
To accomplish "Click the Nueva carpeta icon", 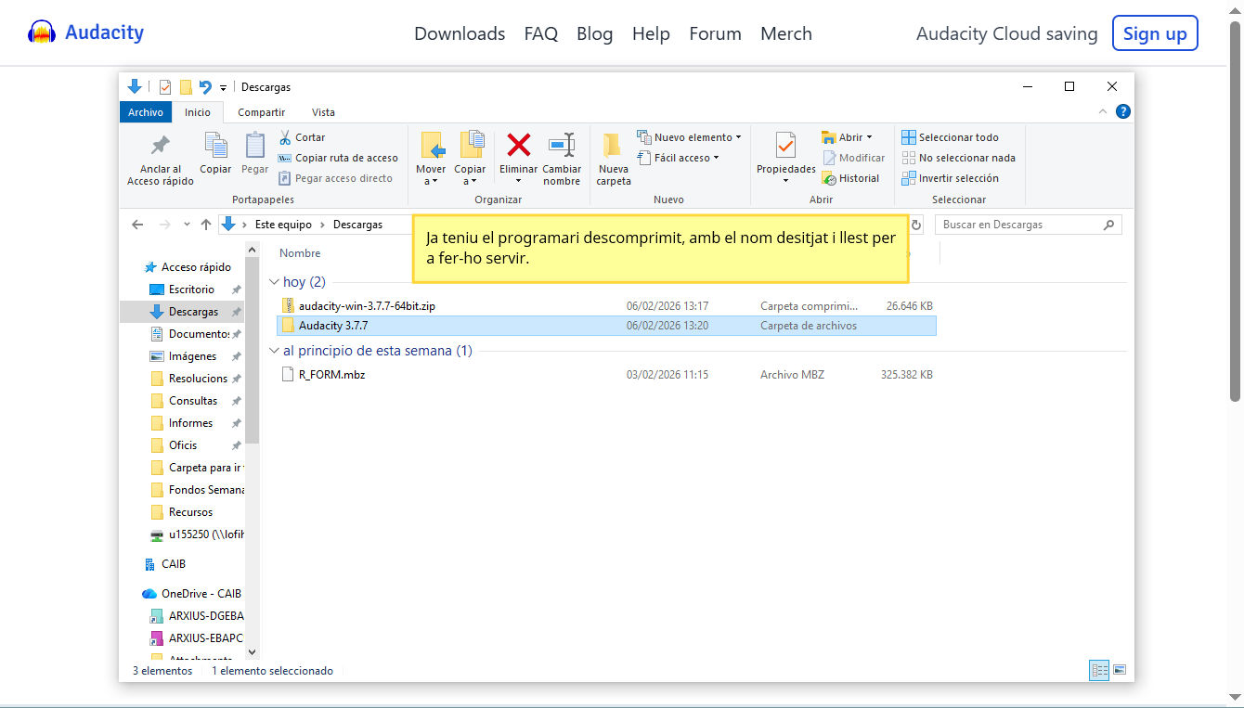I will pos(613,146).
